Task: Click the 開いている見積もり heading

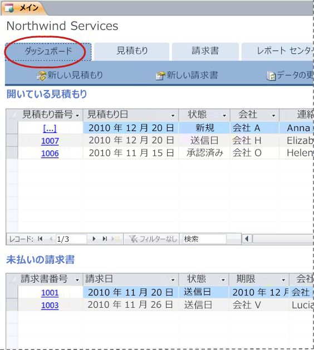Action: (47, 94)
